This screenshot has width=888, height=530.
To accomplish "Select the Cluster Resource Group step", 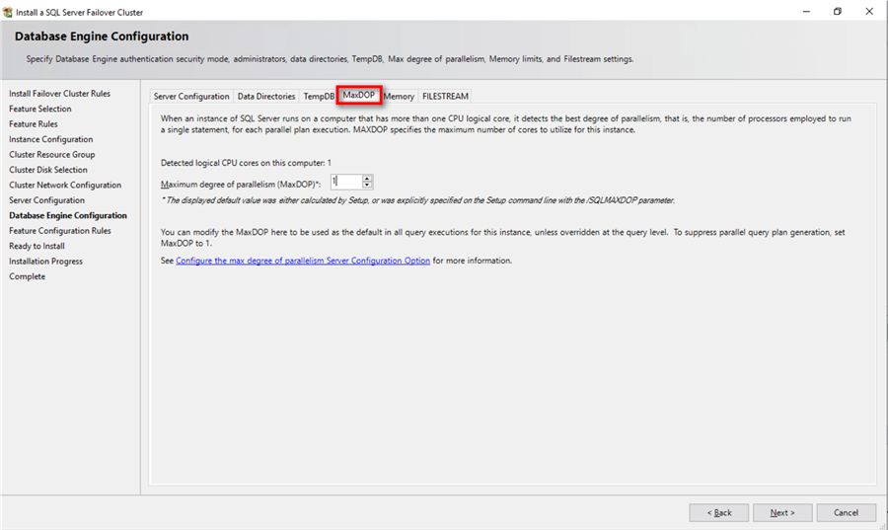I will coord(52,155).
